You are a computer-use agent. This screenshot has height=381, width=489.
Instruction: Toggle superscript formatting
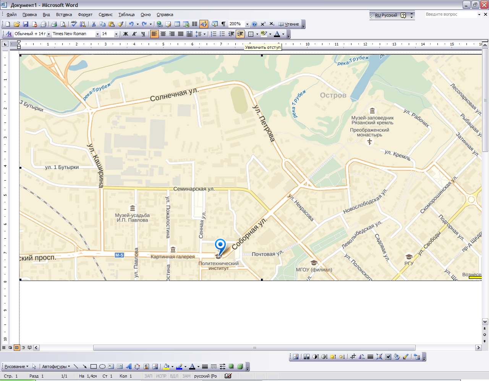[x=263, y=24]
